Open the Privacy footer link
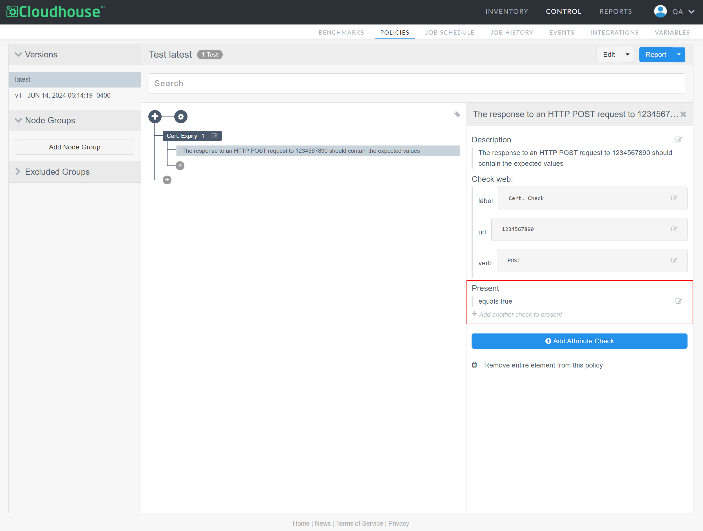Screen dimensions: 703x531 pyautogui.click(x=399, y=523)
